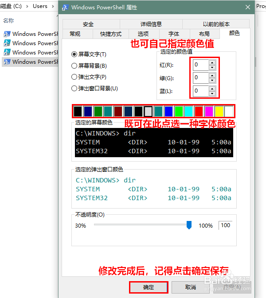266x298 pixels.
Task: Increase the 蓝(L) value with up arrow
Action: click(212, 89)
